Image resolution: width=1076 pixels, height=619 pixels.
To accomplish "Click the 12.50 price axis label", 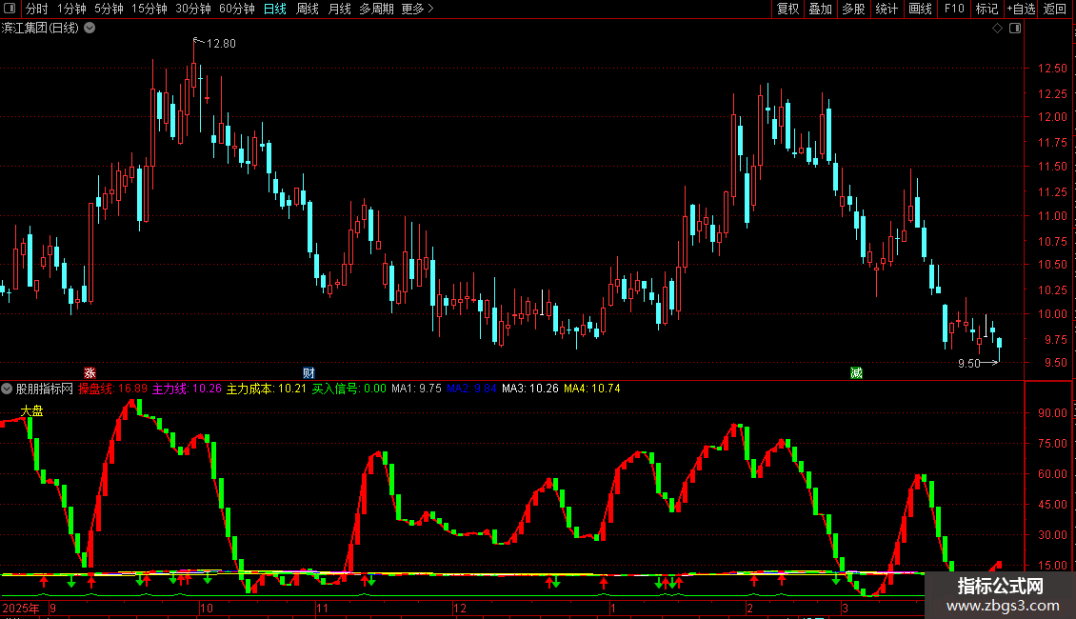I will pos(1052,69).
